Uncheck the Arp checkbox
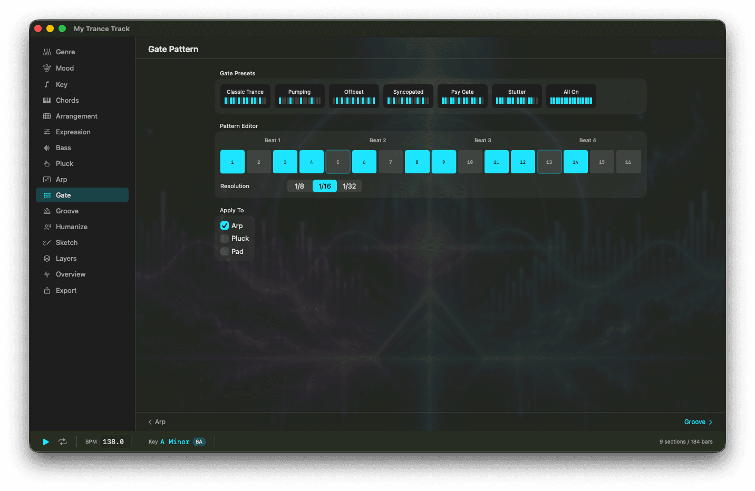 (x=225, y=225)
